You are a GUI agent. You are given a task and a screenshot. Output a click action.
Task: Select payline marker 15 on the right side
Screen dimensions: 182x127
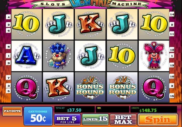coord(172,96)
